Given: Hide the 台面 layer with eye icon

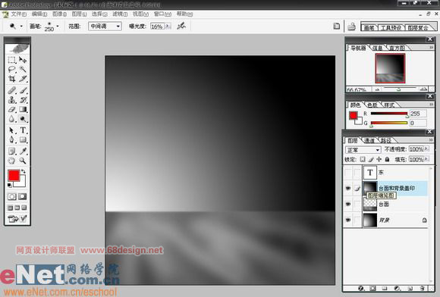Looking at the screenshot, I should pos(348,204).
